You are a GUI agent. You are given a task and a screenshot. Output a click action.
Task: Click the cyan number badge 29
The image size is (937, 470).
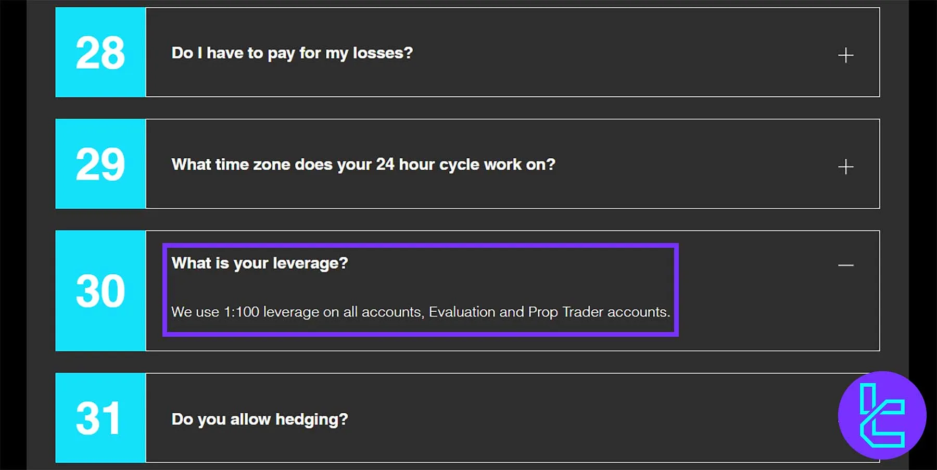tap(100, 164)
